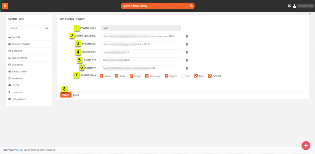Open the settings gears icon in header
The height and width of the screenshot is (154, 315).
[x=289, y=6]
